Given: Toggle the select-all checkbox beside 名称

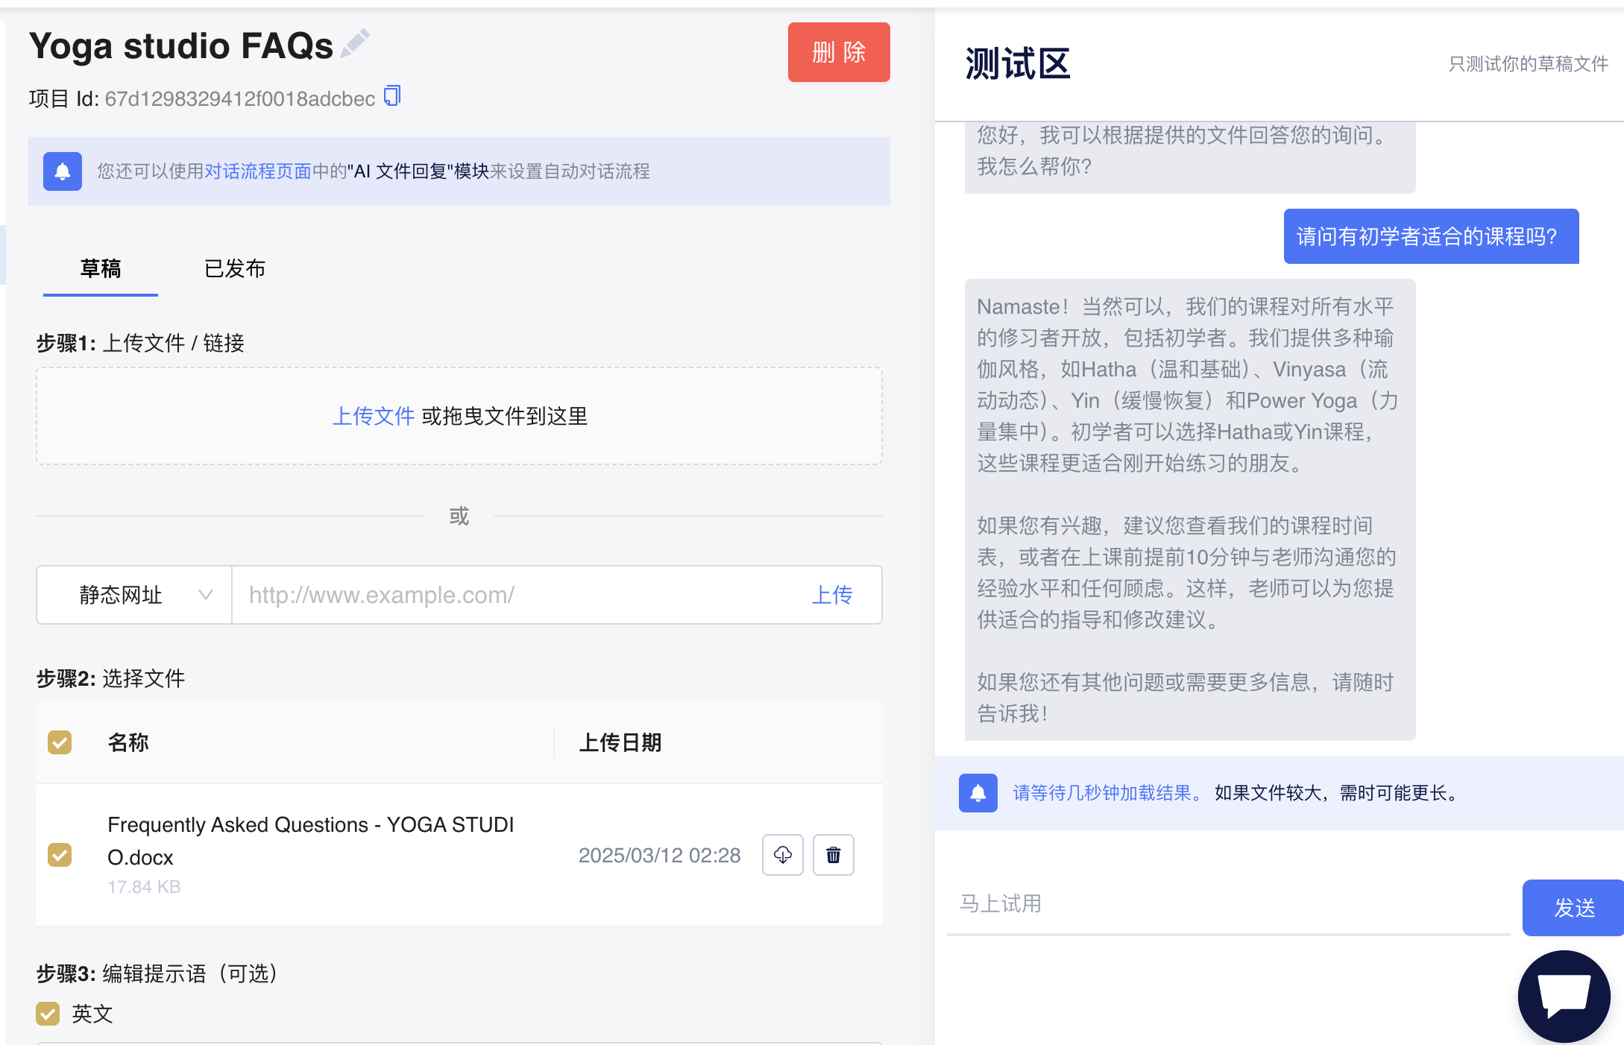Looking at the screenshot, I should pyautogui.click(x=60, y=742).
